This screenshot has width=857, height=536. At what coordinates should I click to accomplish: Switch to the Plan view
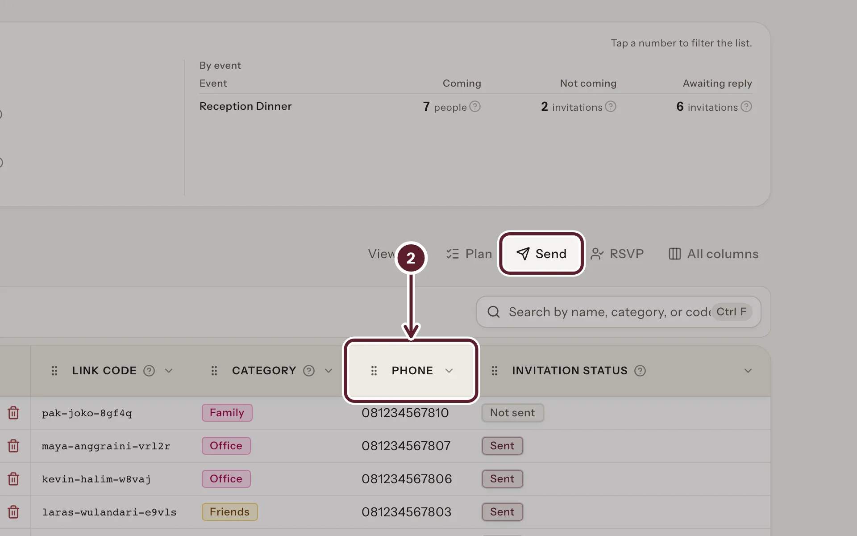(x=469, y=254)
